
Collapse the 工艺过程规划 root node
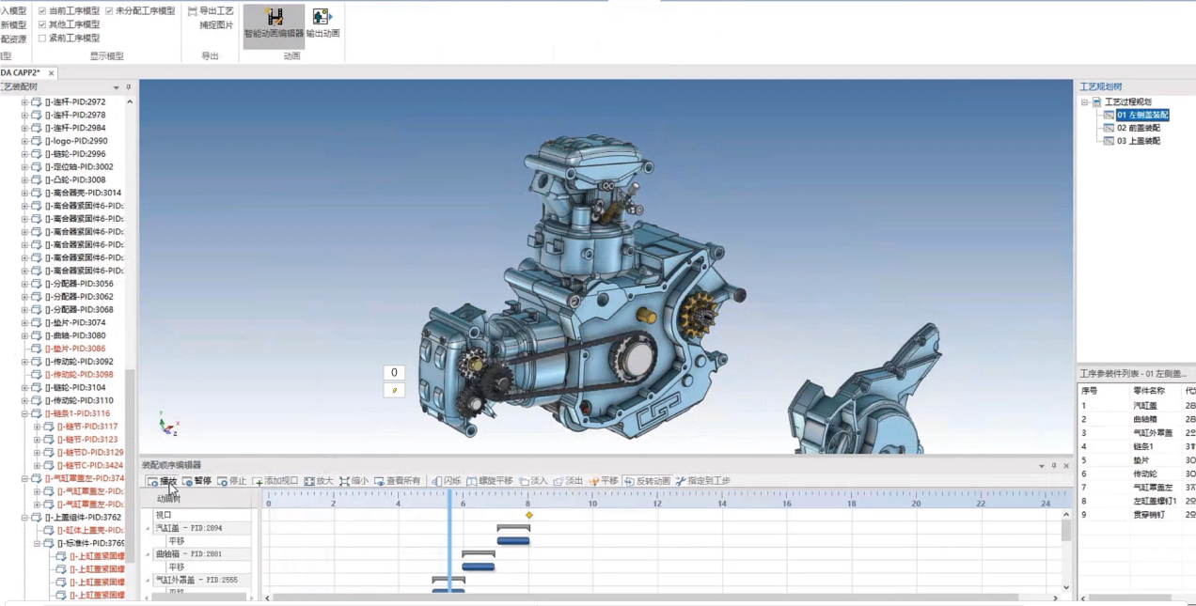tap(1084, 101)
